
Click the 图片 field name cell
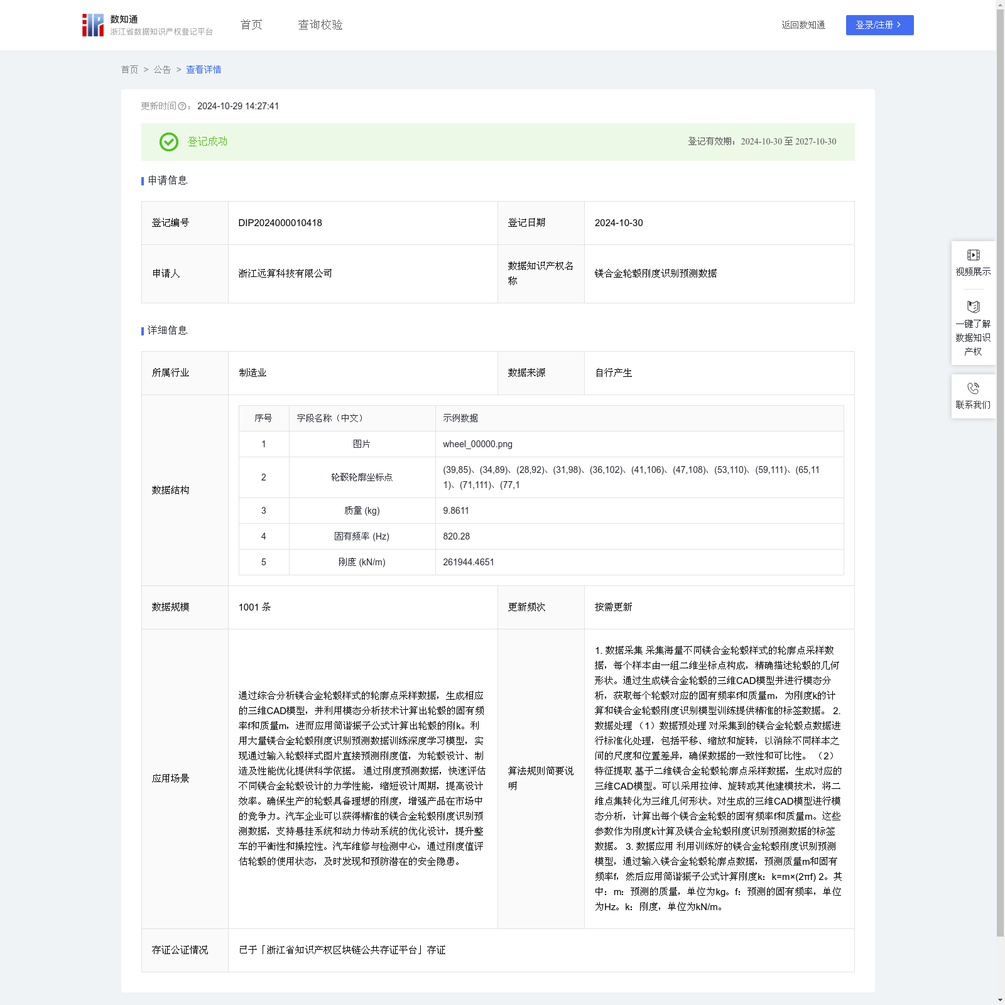(x=362, y=444)
